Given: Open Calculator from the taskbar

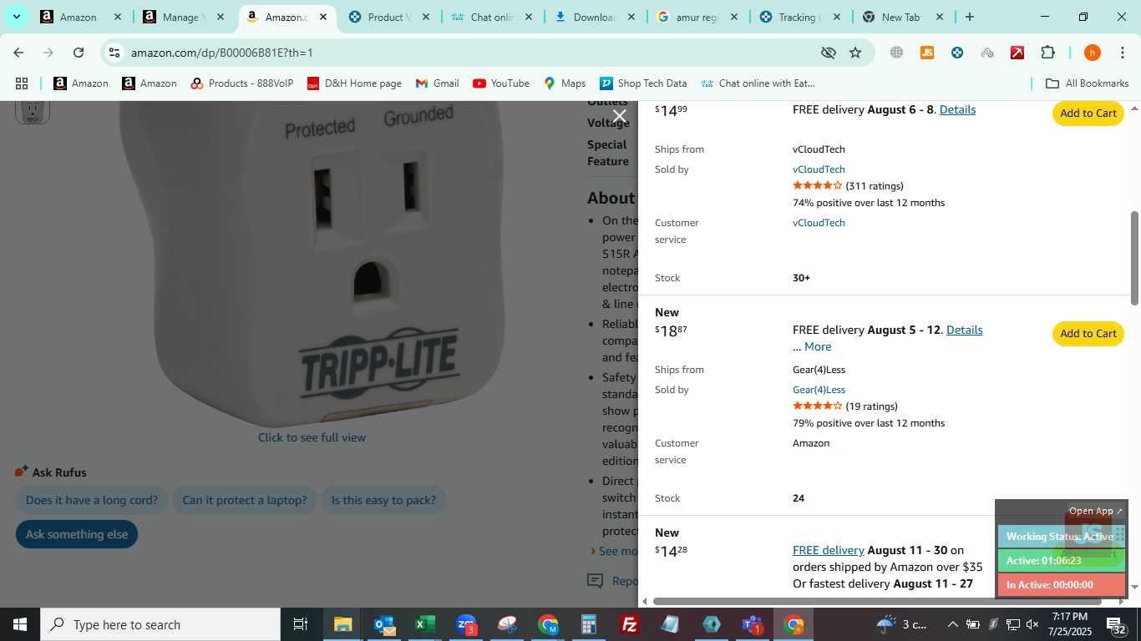Looking at the screenshot, I should click(x=589, y=624).
